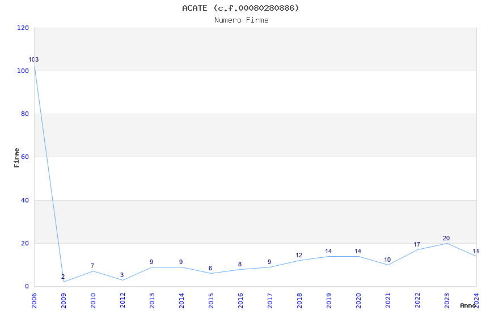482x311 pixels.
Task: Click the Anno axis label
Action: point(468,305)
